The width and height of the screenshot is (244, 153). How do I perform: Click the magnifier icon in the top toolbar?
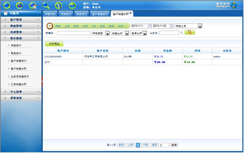pyautogui.click(x=46, y=5)
